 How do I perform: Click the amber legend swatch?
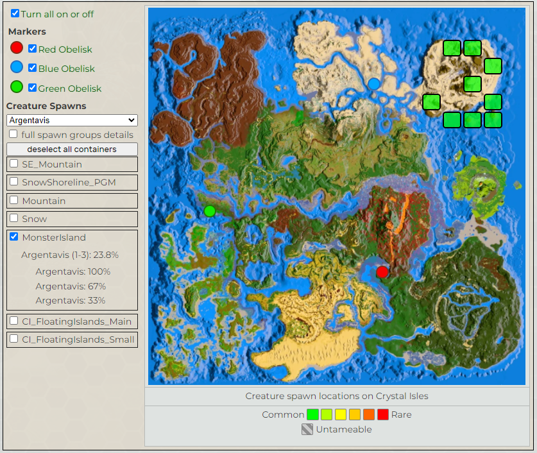point(355,415)
